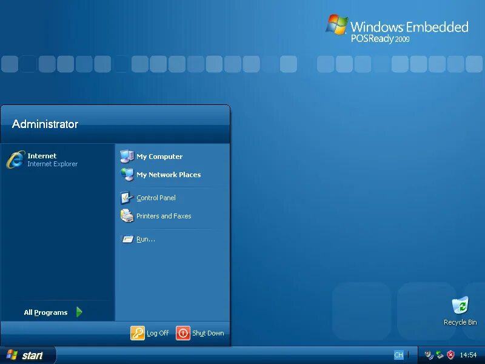Open the Printers and Faxes icon
The image size is (485, 364).
127,216
